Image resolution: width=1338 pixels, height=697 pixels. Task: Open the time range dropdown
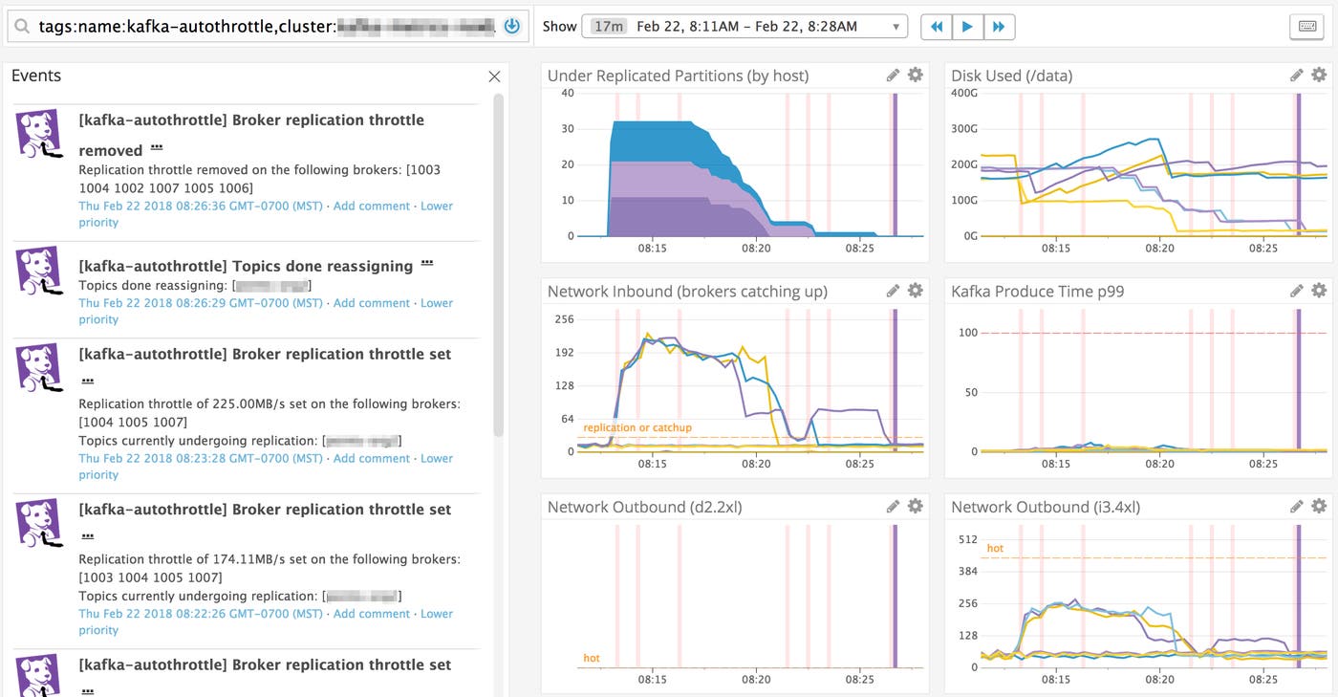[x=745, y=27]
